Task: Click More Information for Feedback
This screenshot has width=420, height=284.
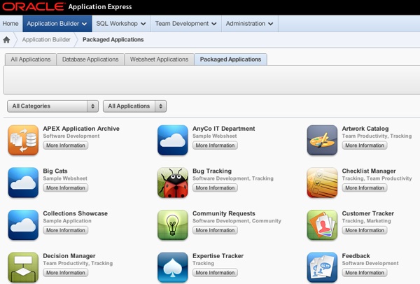Action: pos(365,273)
